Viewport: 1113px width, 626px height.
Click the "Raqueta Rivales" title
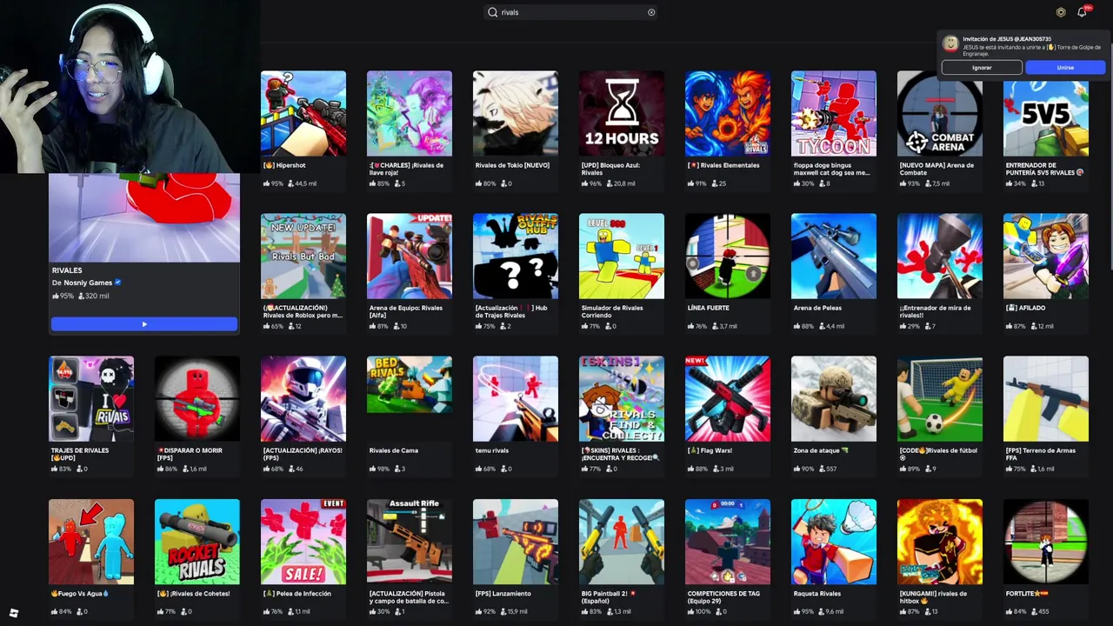pos(817,594)
